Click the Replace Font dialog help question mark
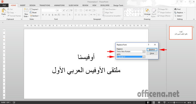The width and height of the screenshot is (196, 104). tap(148, 45)
